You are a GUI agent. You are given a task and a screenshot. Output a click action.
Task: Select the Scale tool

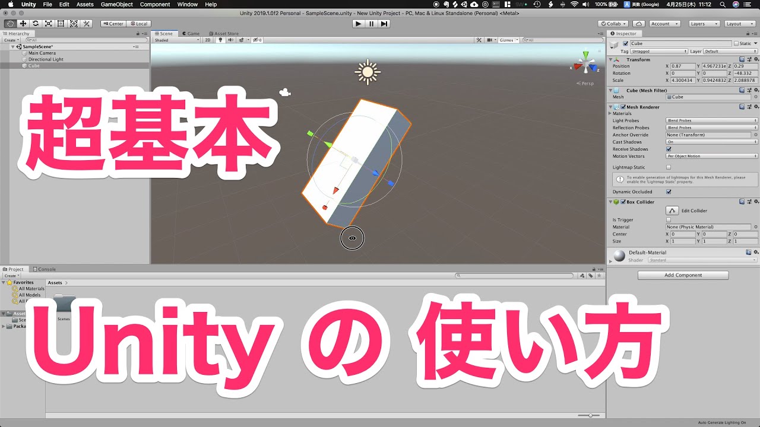[48, 24]
